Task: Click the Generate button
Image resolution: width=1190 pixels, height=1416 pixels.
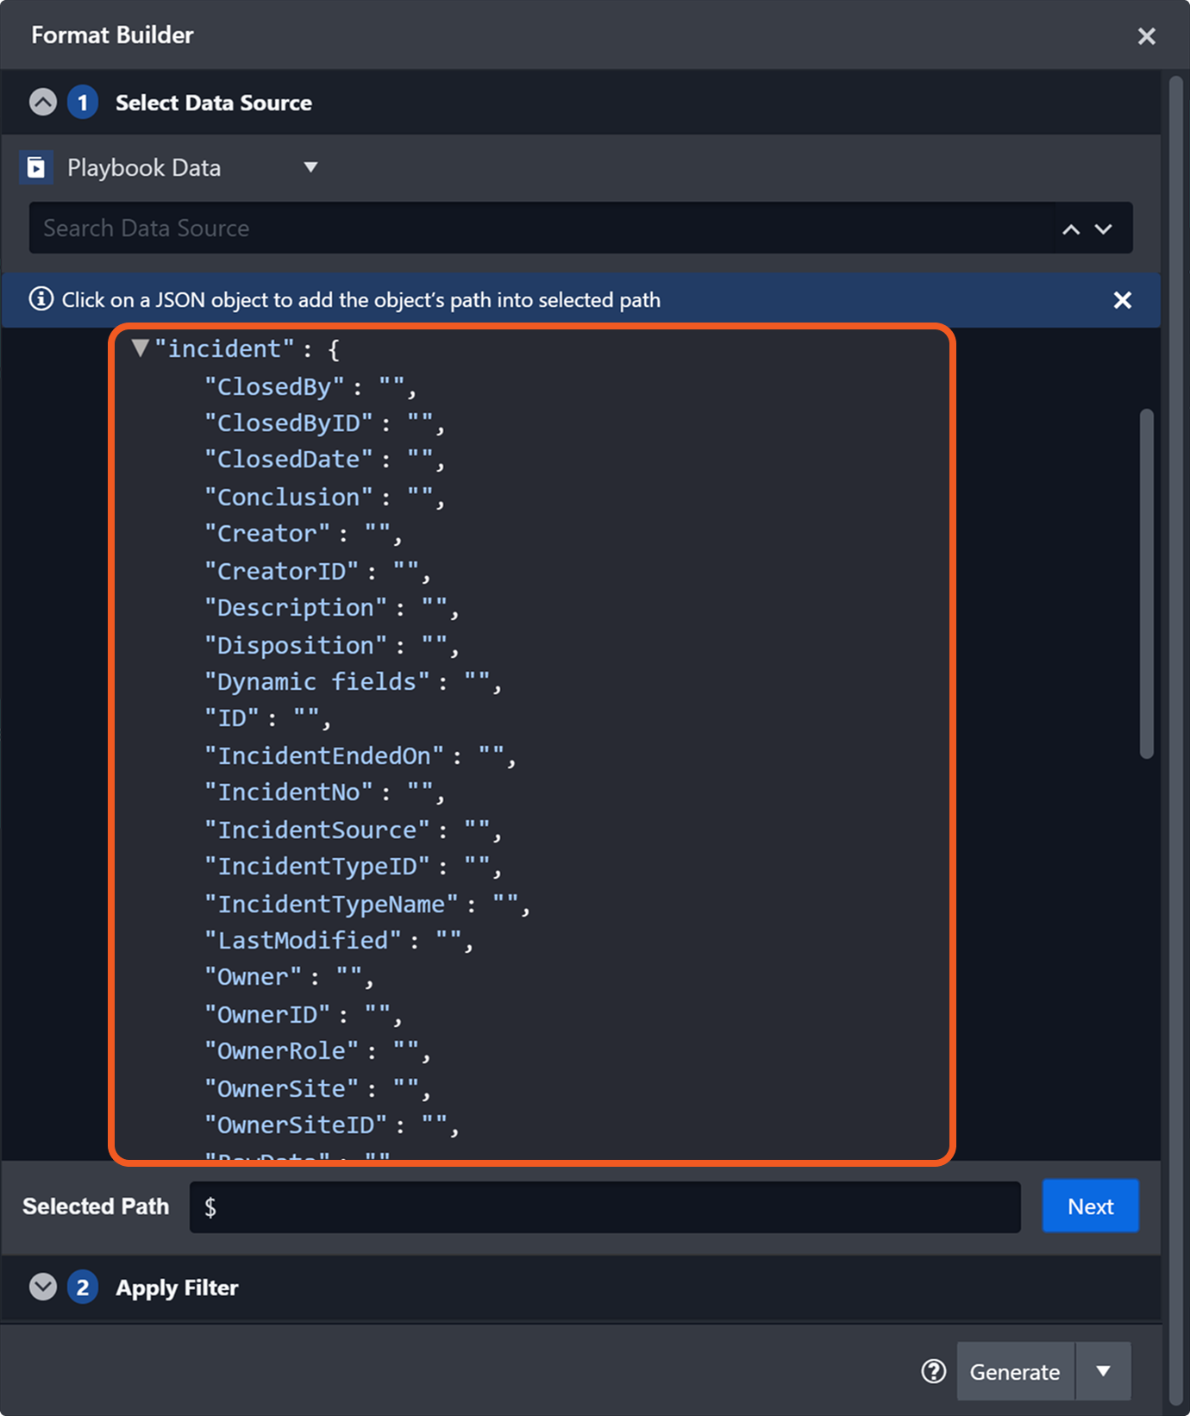Action: tap(1015, 1371)
